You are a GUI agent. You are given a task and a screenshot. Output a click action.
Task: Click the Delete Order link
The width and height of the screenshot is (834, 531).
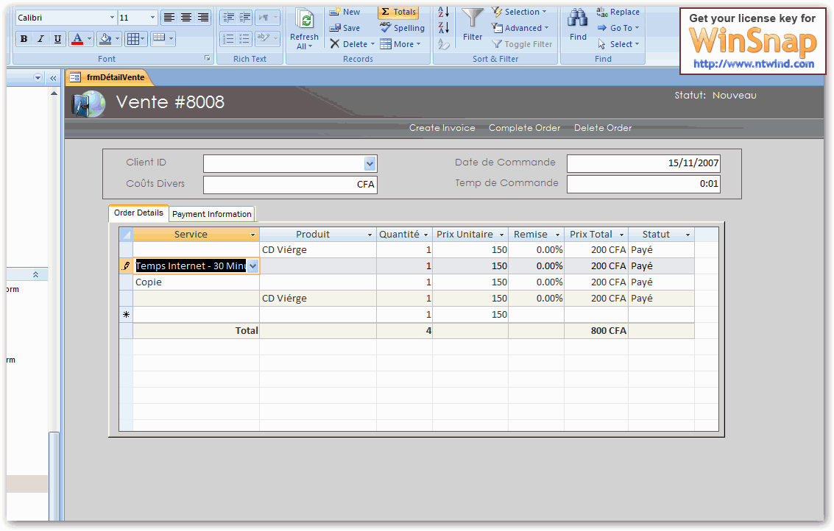click(603, 128)
